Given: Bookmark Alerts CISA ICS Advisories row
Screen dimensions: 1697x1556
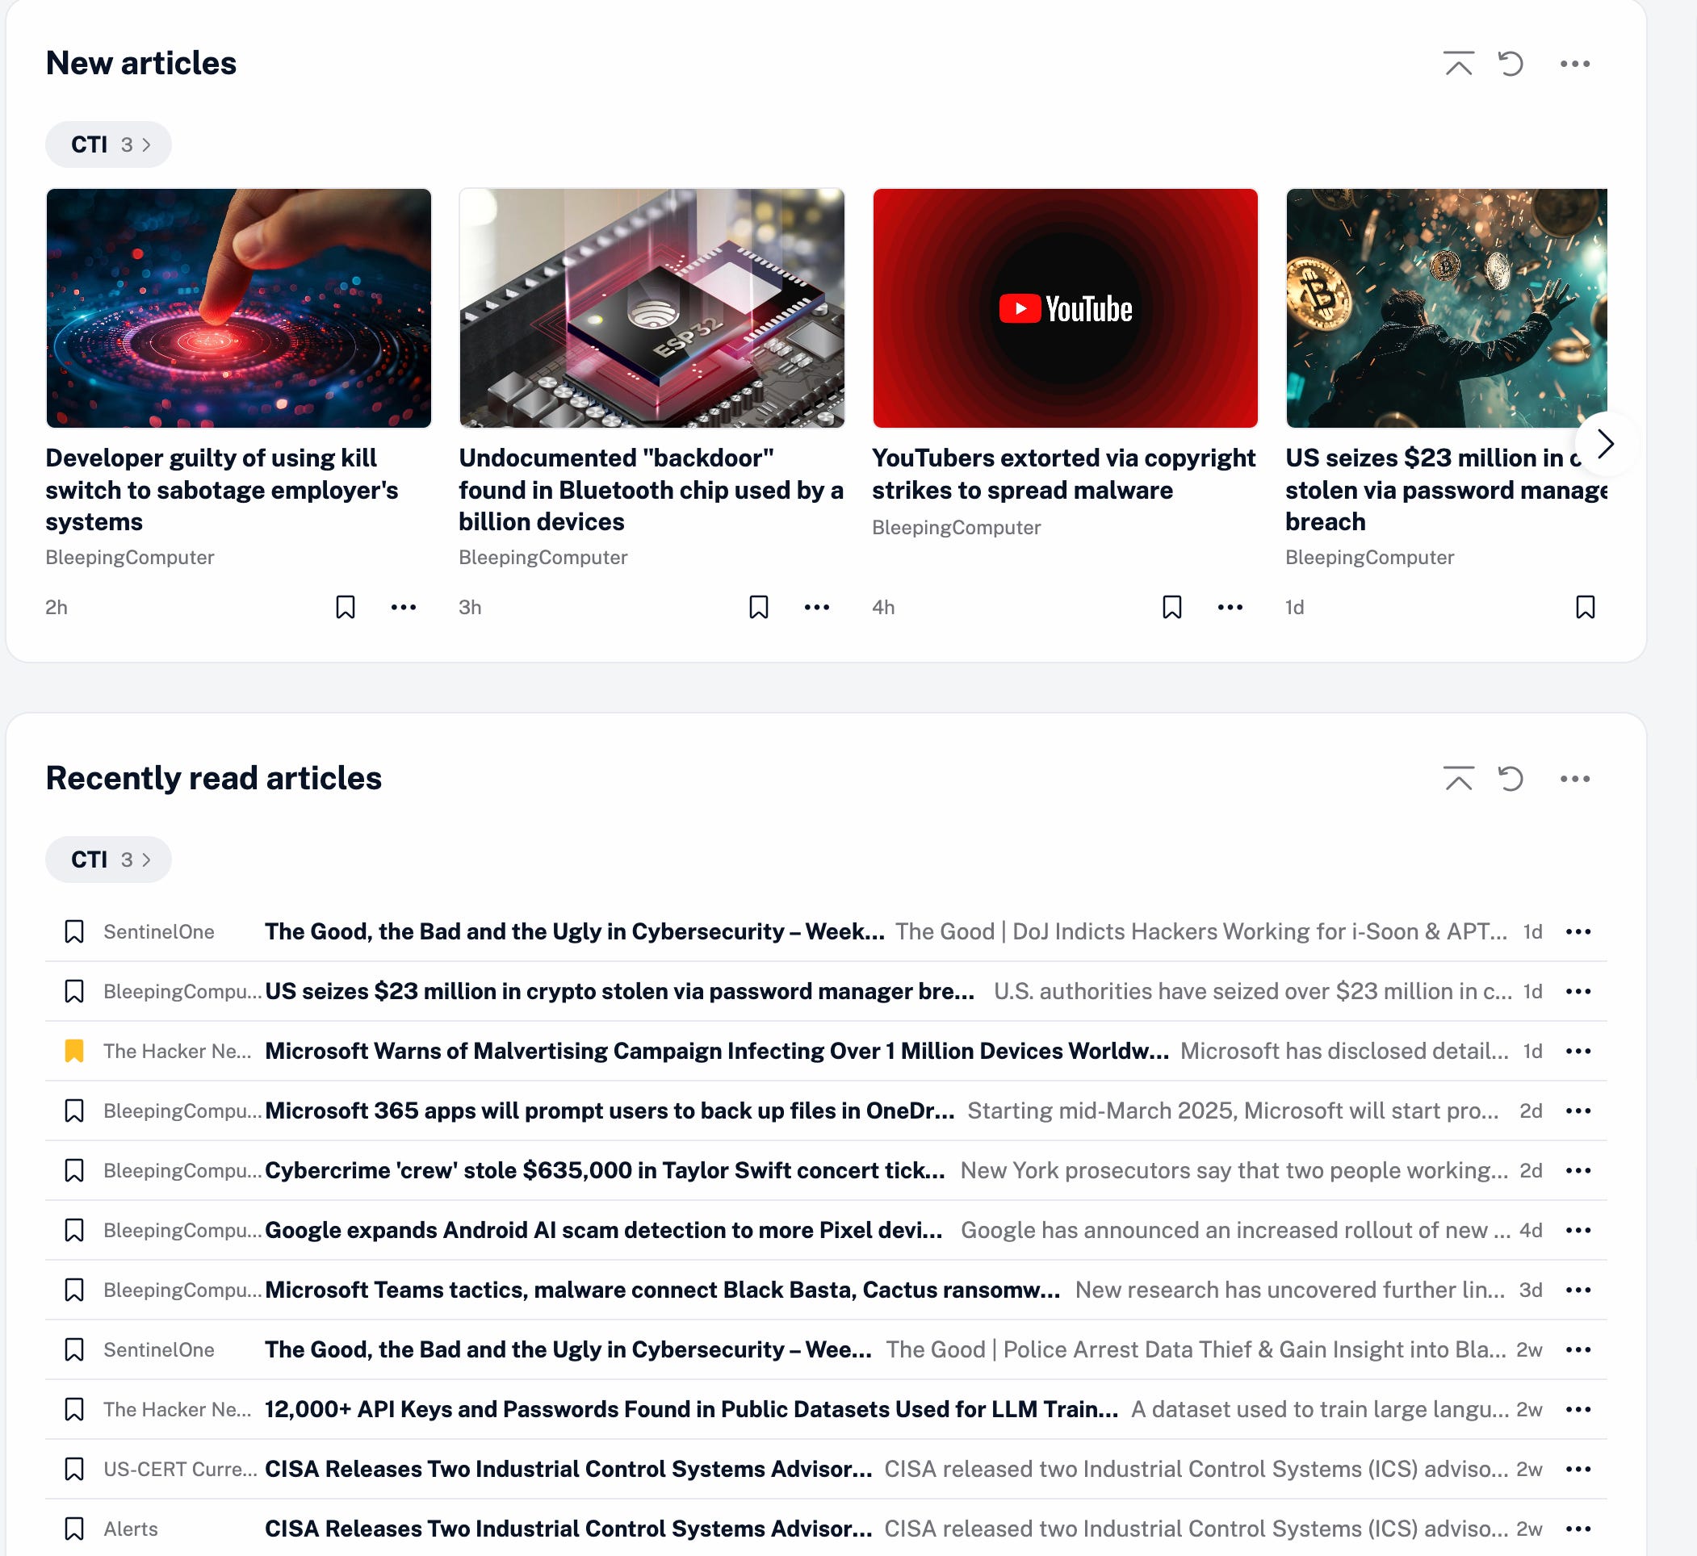Looking at the screenshot, I should click(74, 1529).
